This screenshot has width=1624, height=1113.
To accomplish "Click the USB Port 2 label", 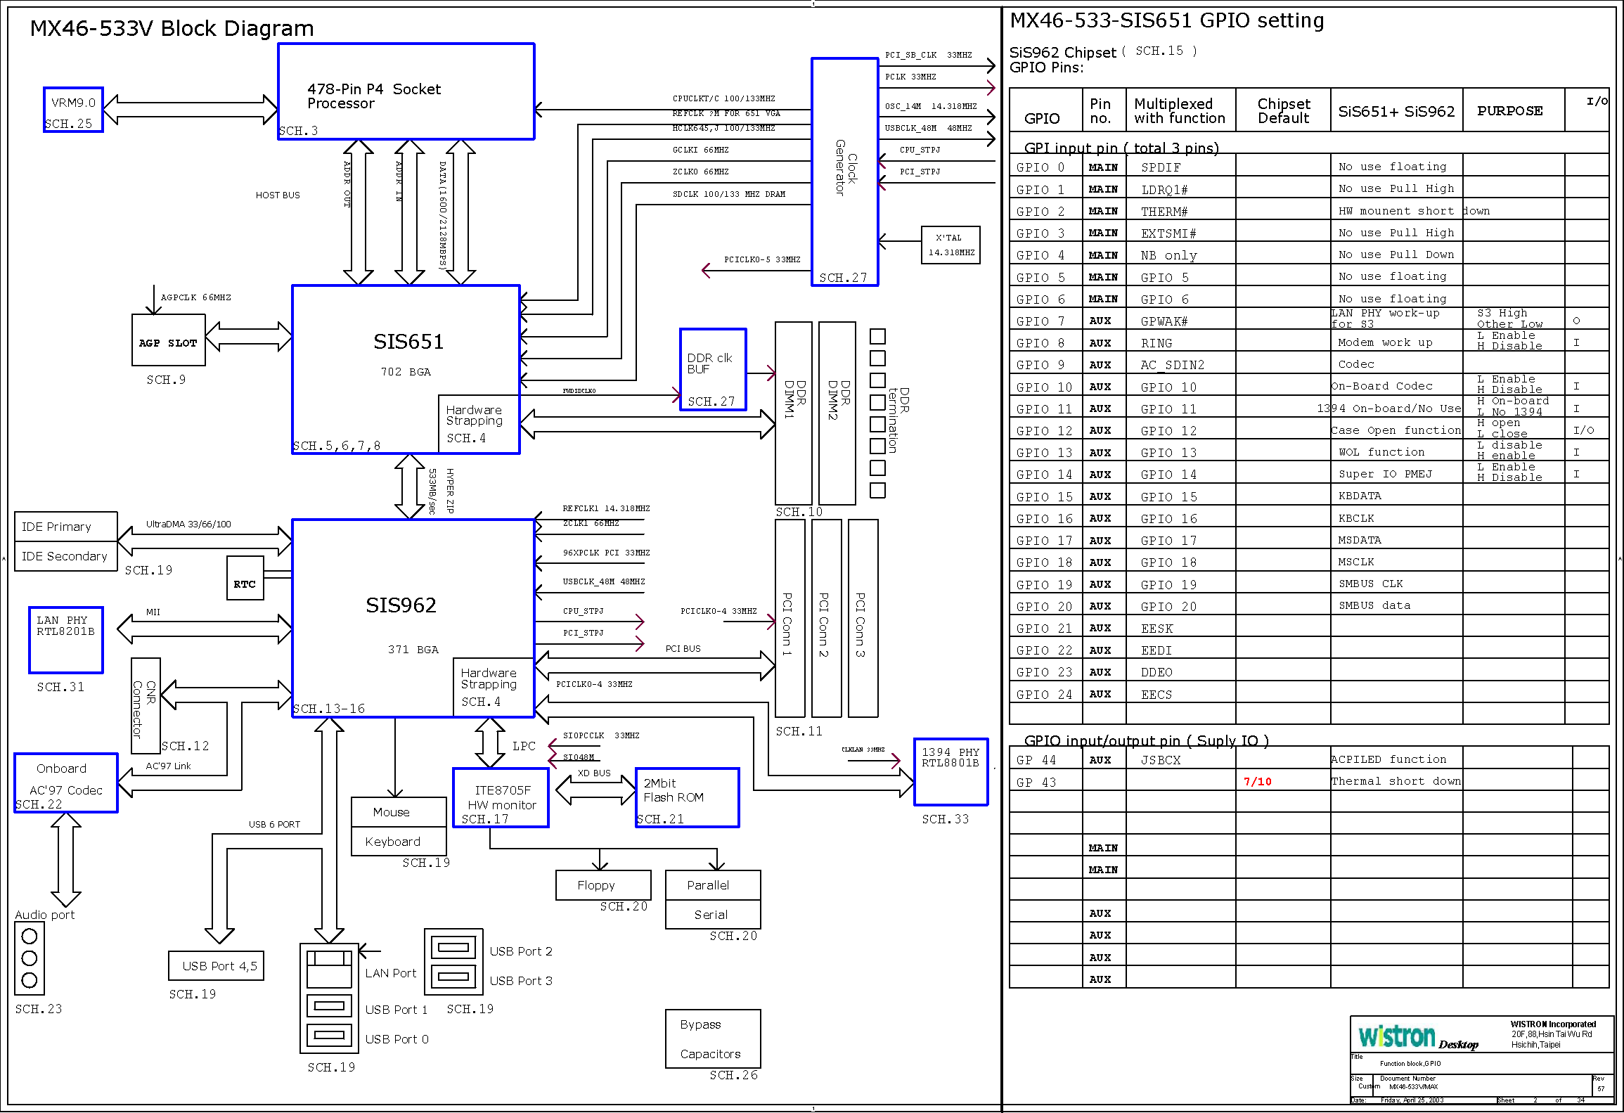I will 521,951.
